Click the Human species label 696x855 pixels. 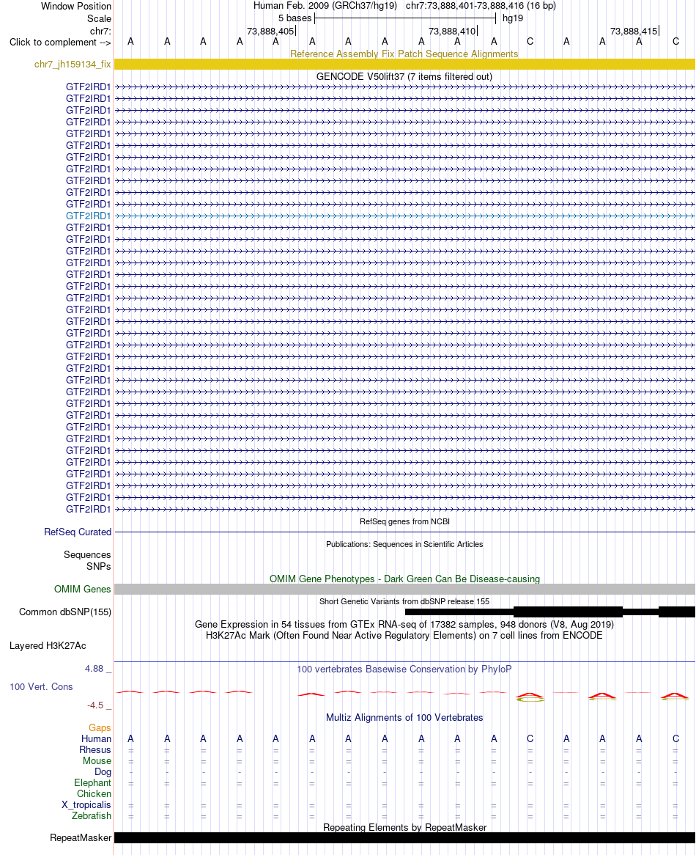(96, 739)
